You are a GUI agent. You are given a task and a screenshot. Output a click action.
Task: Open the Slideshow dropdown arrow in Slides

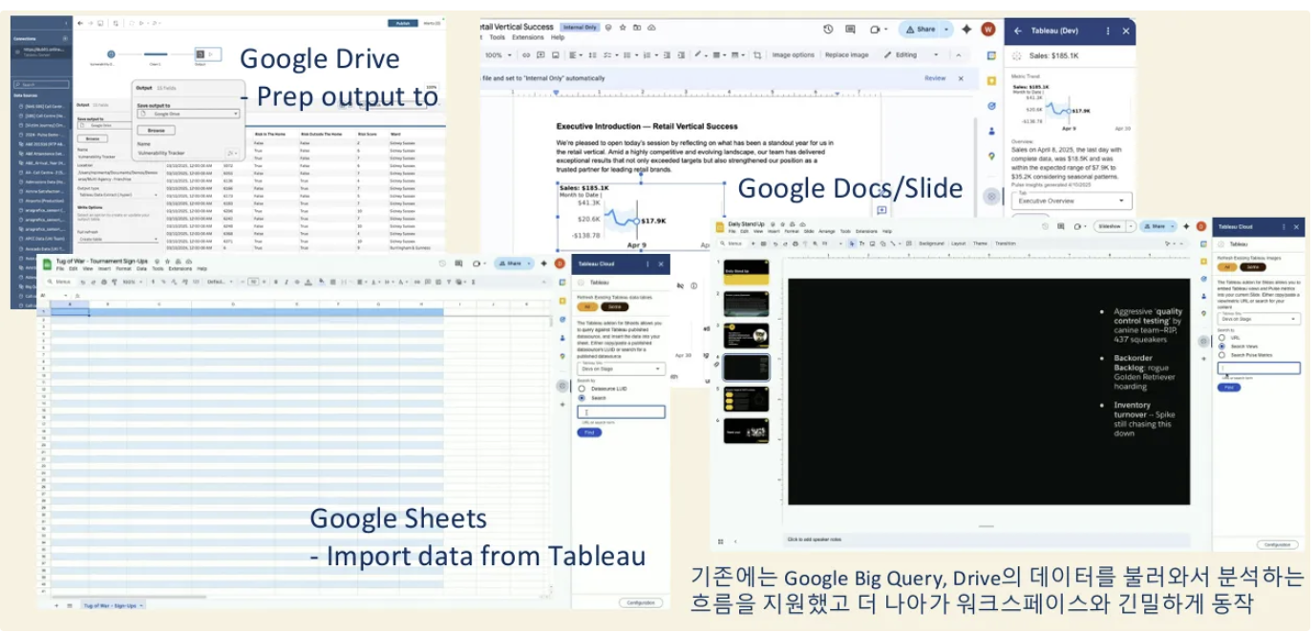[x=1132, y=226]
